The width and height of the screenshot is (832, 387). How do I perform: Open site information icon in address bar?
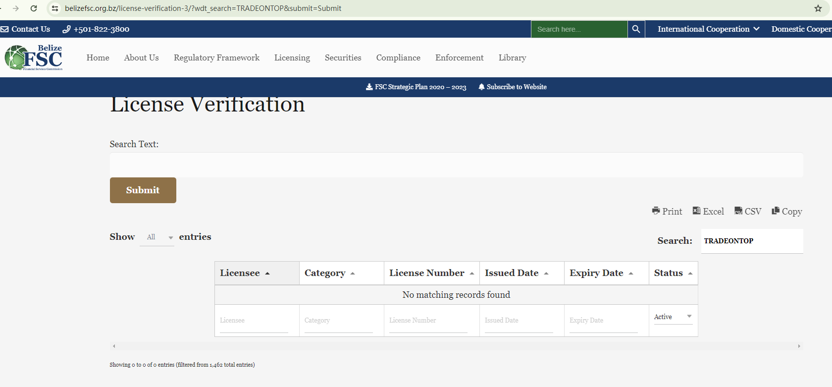55,8
